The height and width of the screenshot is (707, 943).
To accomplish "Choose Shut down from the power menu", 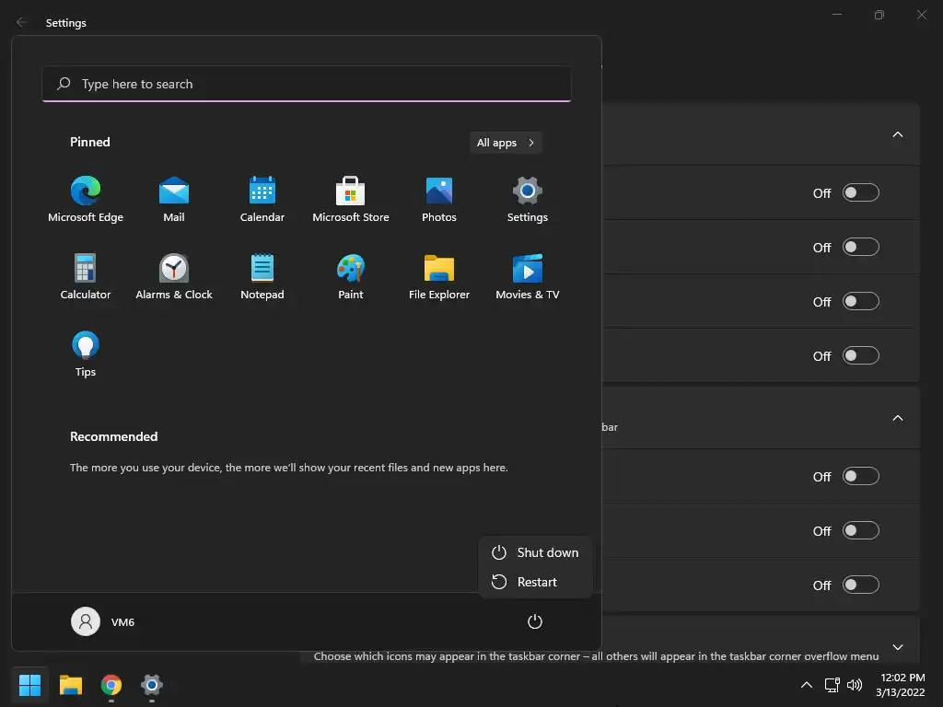I will point(535,552).
